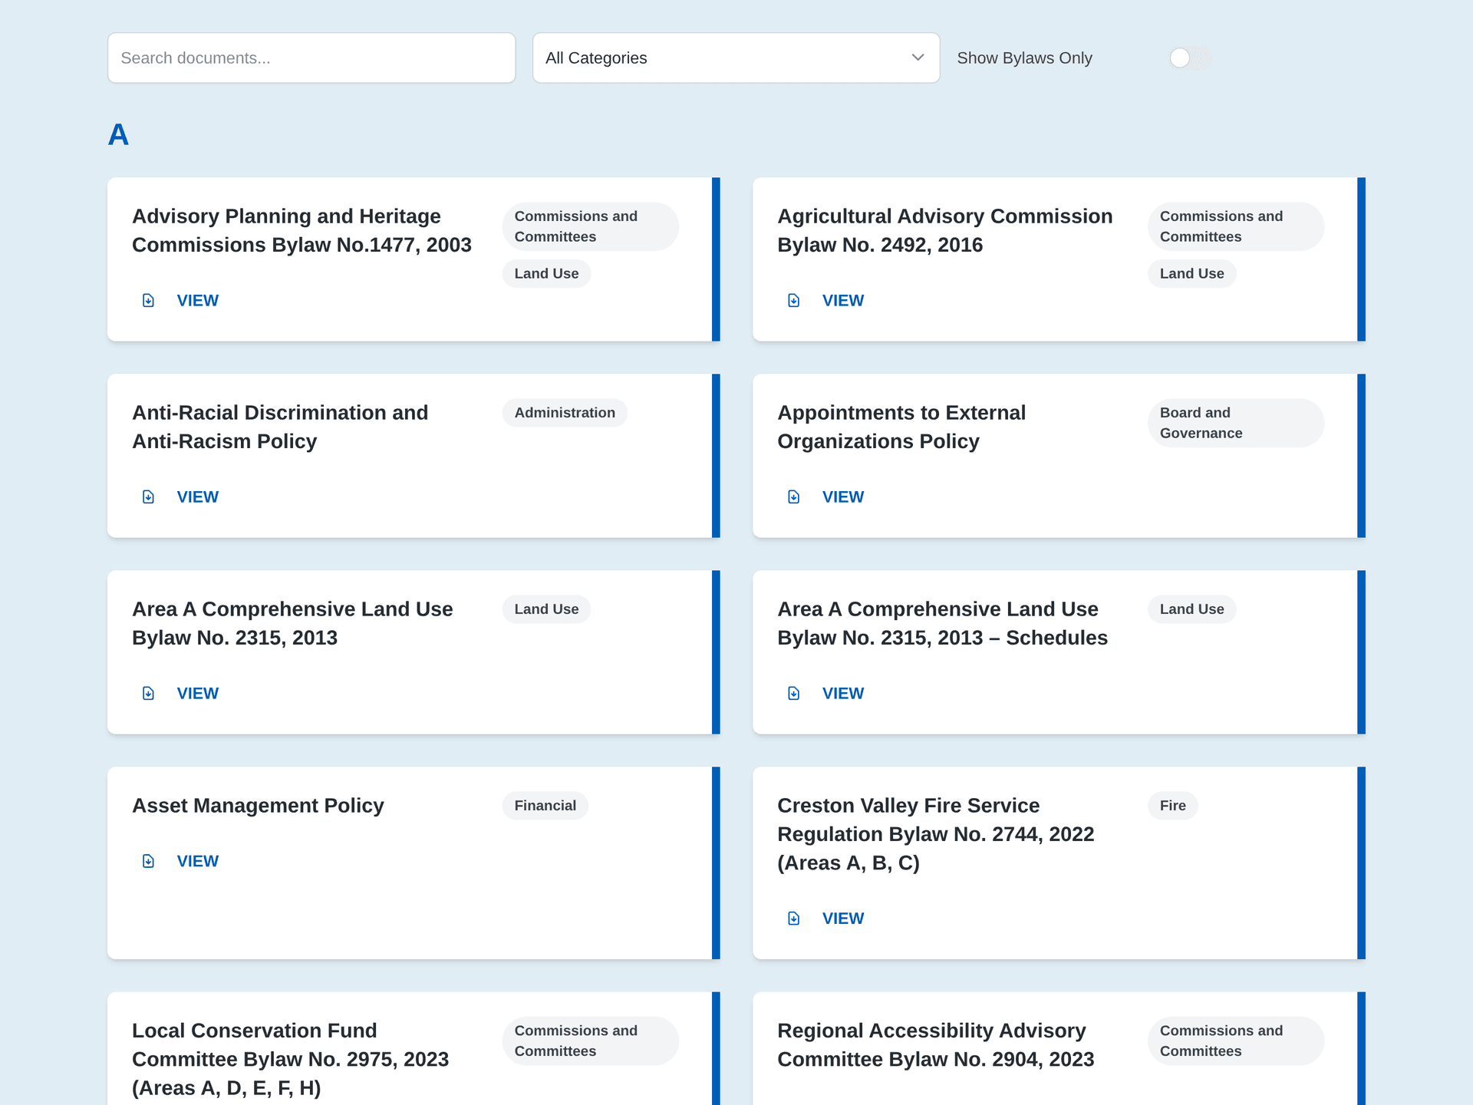
Task: Click the letter A section heading
Action: click(118, 135)
